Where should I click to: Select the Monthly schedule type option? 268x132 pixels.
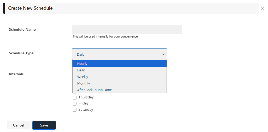coord(119,83)
